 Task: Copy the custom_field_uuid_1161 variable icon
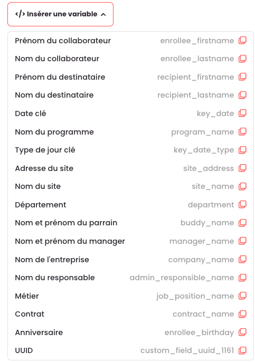[242, 350]
